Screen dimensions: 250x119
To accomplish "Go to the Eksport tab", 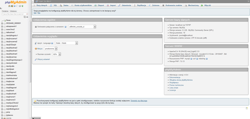I will click(99, 5).
